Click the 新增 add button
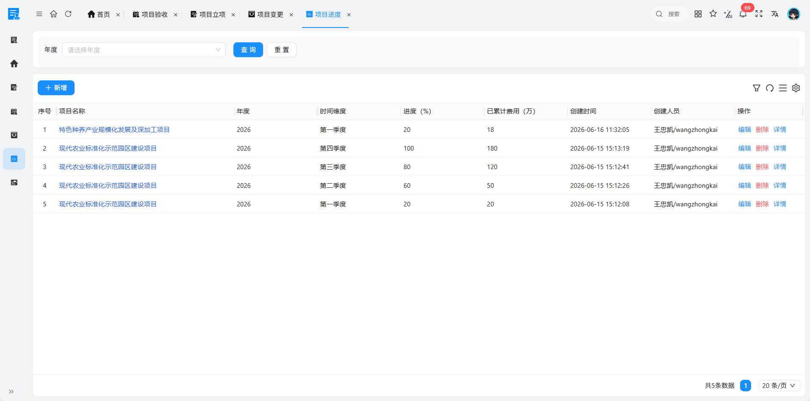This screenshot has width=810, height=401. pos(56,88)
